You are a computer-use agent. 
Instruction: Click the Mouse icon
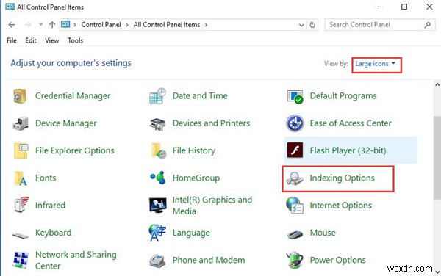pyautogui.click(x=295, y=234)
